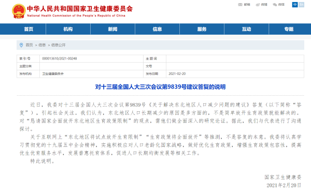Screen dimensions: 311x194
Task: Click the WeChat bubble icon
Action: (275, 5)
